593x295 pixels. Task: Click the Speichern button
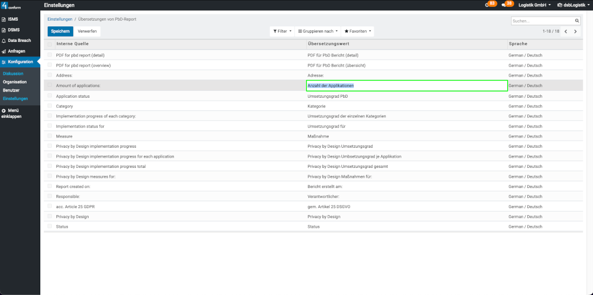tap(60, 31)
